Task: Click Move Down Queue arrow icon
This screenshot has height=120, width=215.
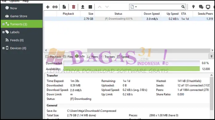Action: [107, 7]
